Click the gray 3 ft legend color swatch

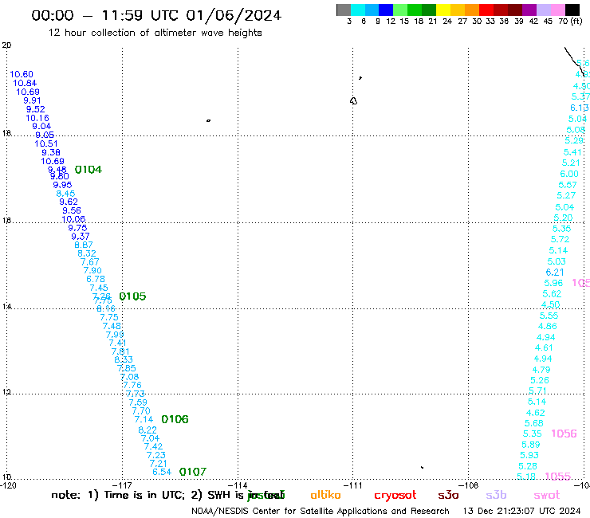pyautogui.click(x=344, y=10)
